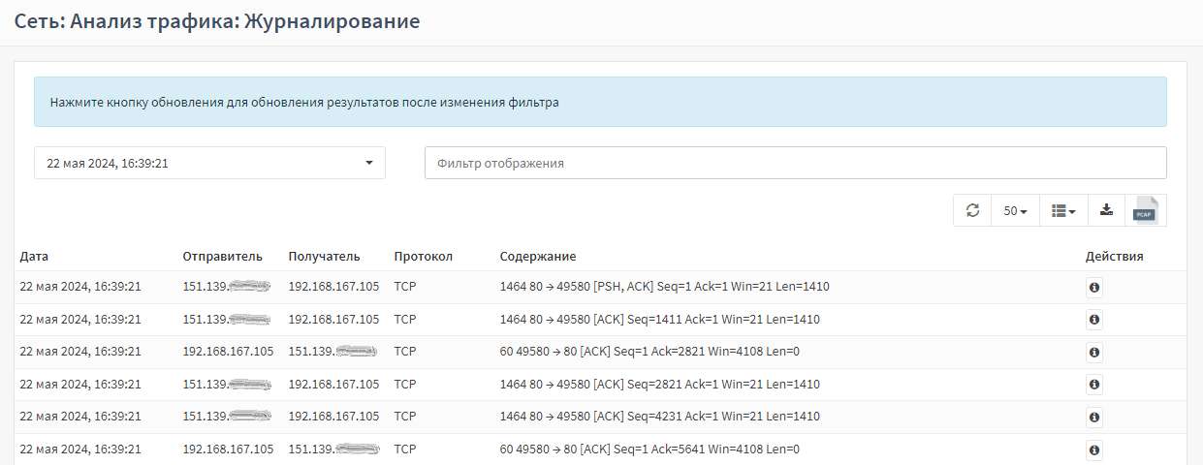View info for the Ack=2821 packet row
Viewport: 1203px width, 465px height.
pyautogui.click(x=1093, y=353)
